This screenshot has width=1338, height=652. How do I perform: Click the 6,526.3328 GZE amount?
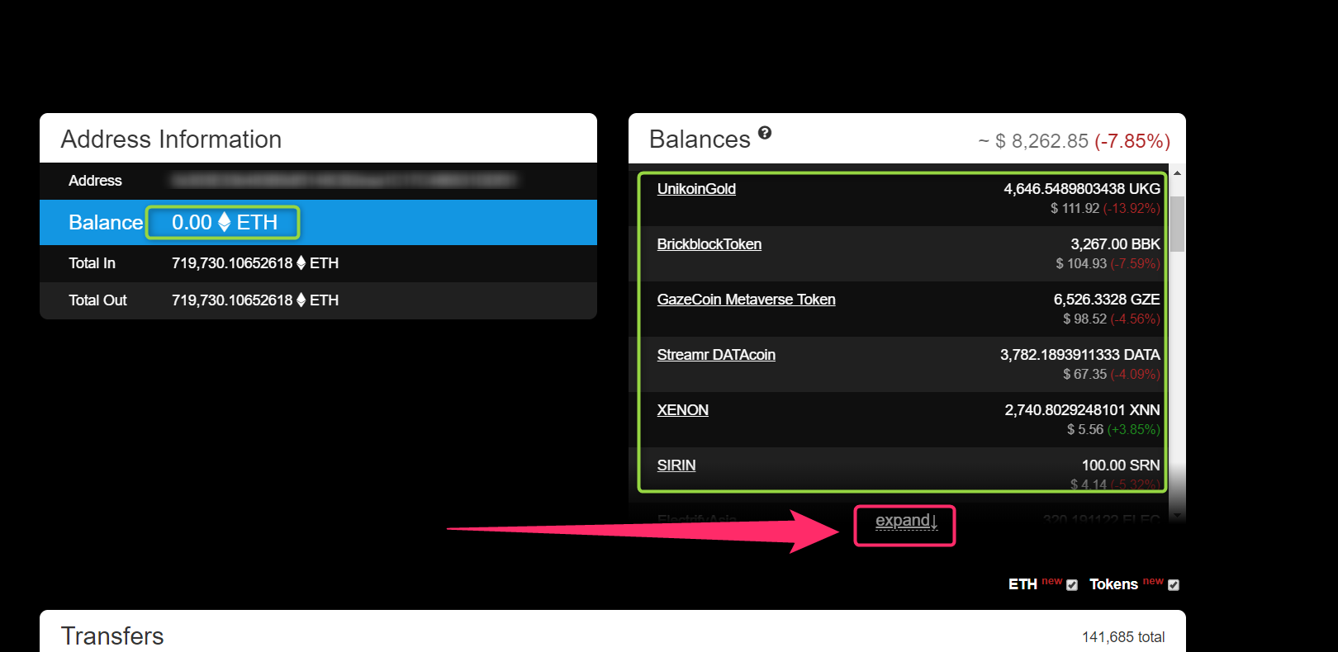tap(1107, 300)
